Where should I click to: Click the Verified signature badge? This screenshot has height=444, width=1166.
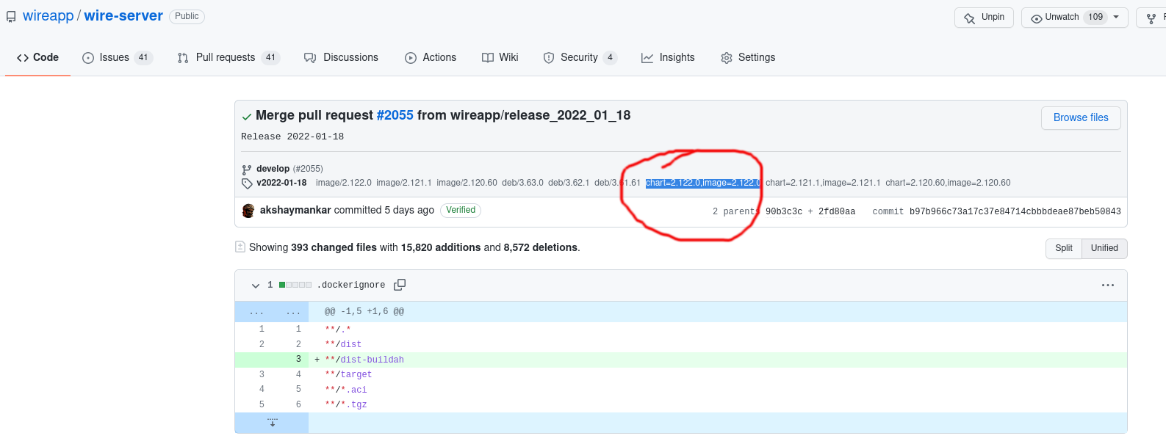tap(461, 210)
